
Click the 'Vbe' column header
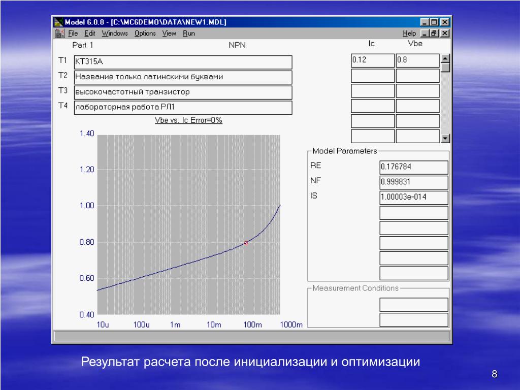tap(415, 44)
